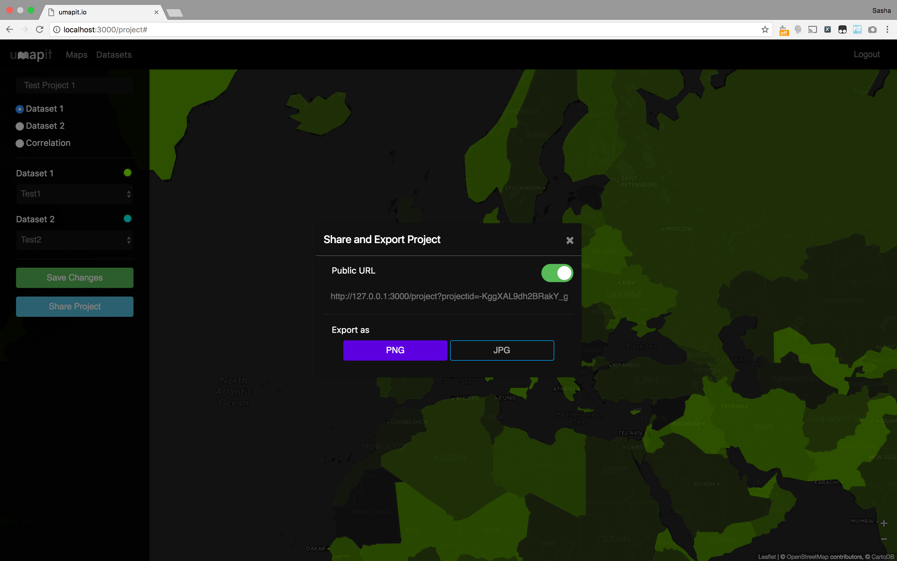
Task: Click the orange 'off' extension icon
Action: [x=784, y=30]
